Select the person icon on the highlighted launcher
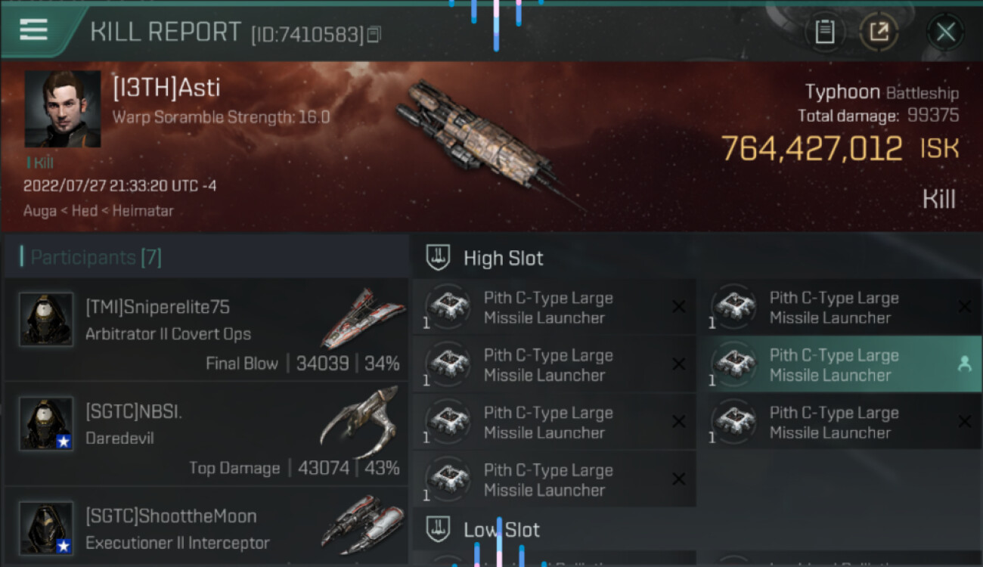Screen dimensions: 983x567 pyautogui.click(x=964, y=364)
